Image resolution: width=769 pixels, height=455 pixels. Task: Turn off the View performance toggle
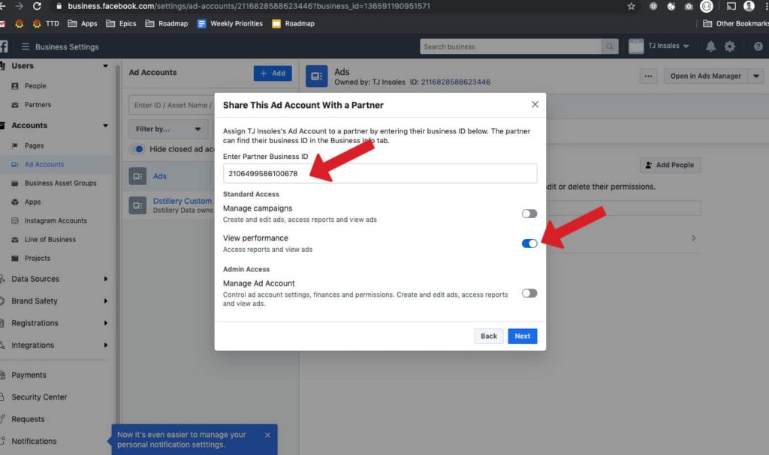(x=529, y=244)
